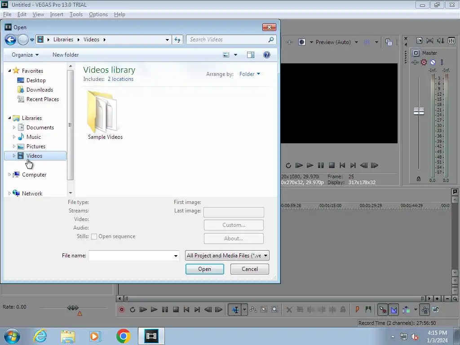Open Google Chrome from the taskbar
The width and height of the screenshot is (460, 345).
click(x=124, y=336)
